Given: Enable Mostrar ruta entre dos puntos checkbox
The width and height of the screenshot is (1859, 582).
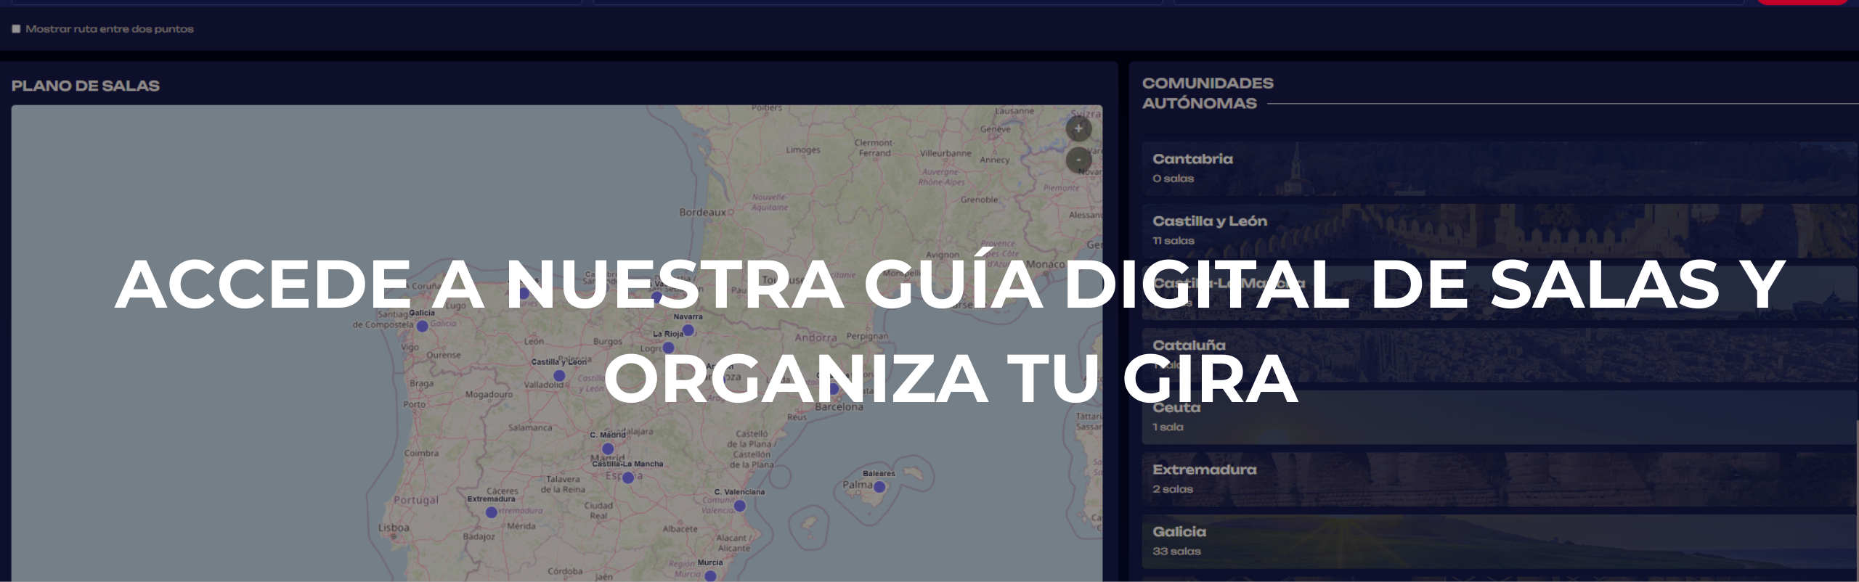Looking at the screenshot, I should pos(16,29).
